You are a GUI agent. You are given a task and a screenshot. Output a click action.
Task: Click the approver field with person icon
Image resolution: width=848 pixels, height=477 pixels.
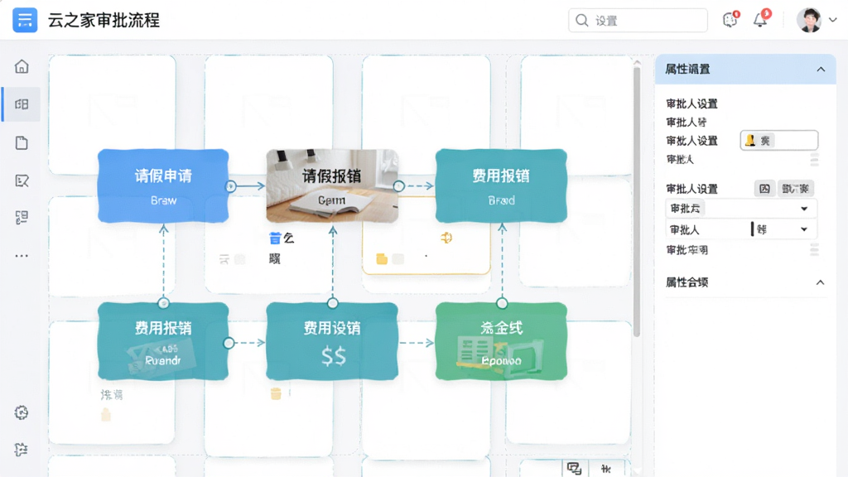pyautogui.click(x=778, y=141)
